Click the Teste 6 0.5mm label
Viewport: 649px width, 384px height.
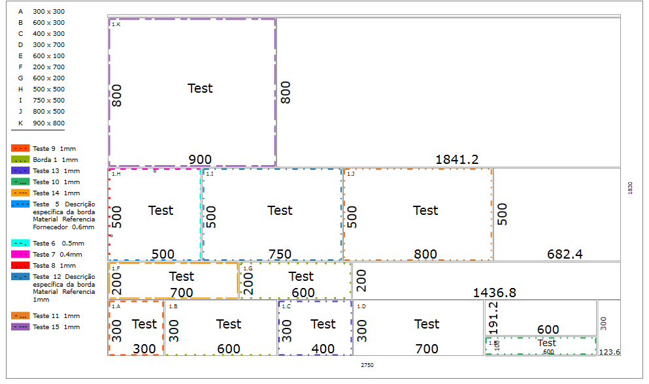click(x=58, y=244)
